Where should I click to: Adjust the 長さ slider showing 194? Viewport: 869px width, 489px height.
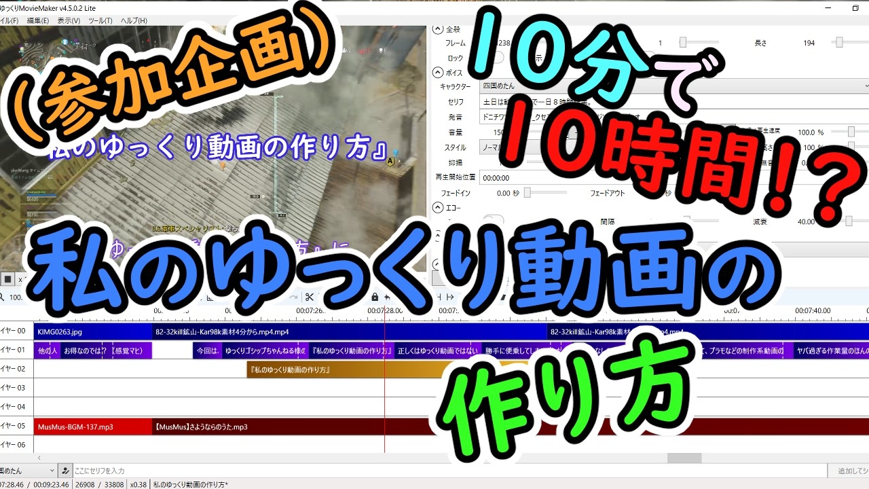[x=840, y=42]
